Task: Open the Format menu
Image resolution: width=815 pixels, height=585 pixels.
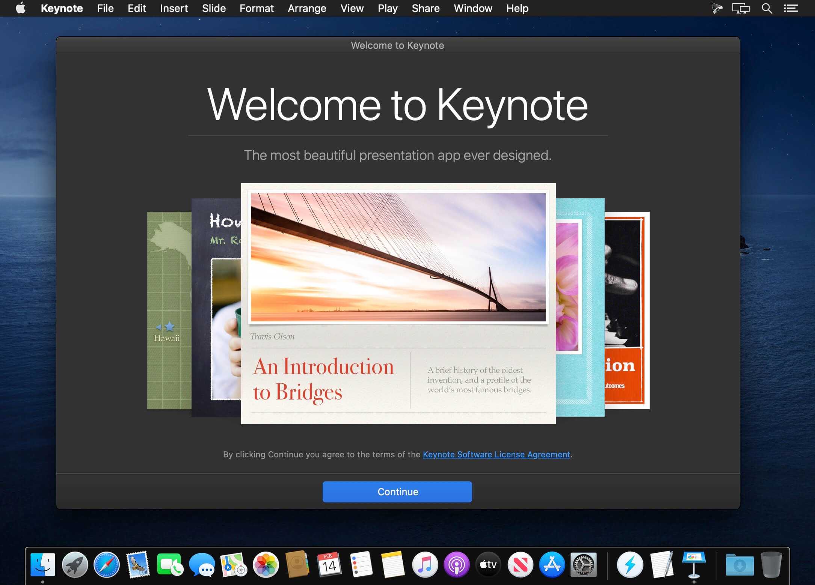Action: coord(256,8)
